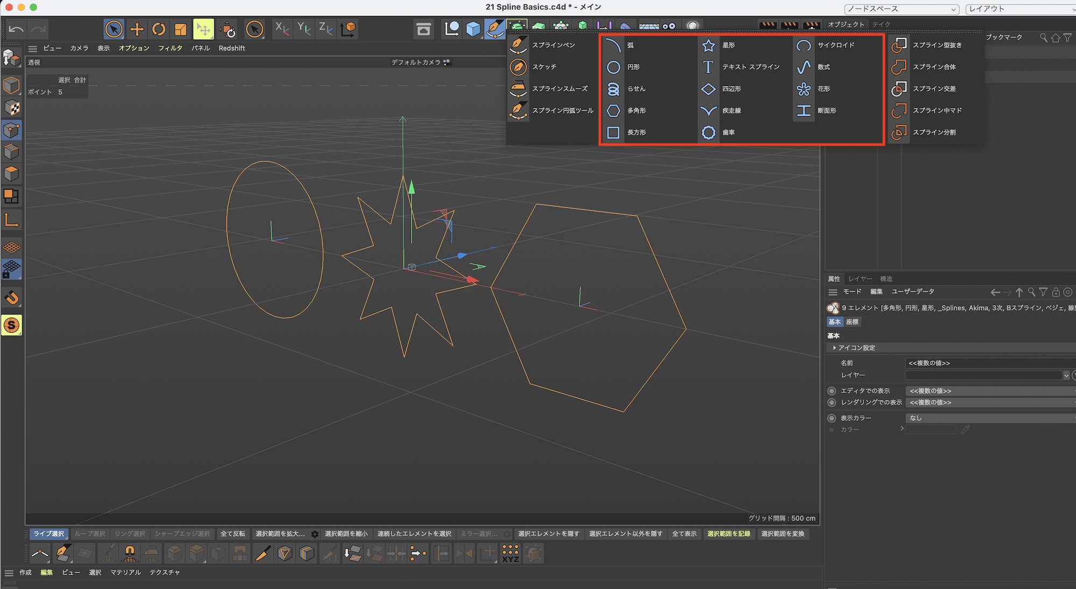
Task: Toggle エディタでの表示 keyframe circle
Action: [832, 391]
